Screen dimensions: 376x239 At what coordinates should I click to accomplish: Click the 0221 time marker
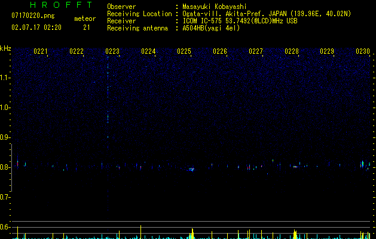(x=40, y=51)
